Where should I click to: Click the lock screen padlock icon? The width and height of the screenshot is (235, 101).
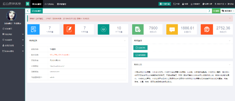click(x=183, y=4)
